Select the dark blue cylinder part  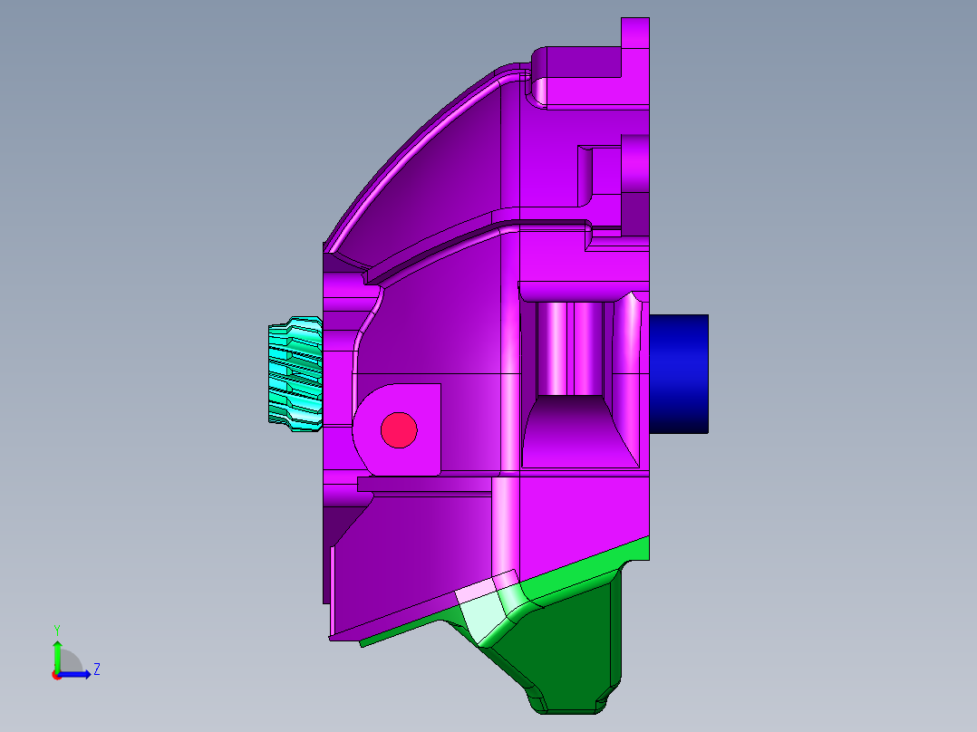tap(679, 374)
